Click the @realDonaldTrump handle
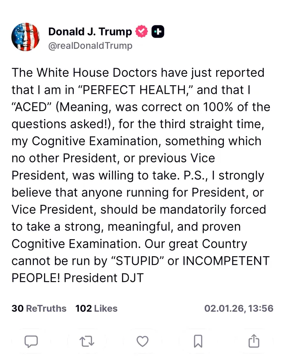This screenshot has height=364, width=285. 90,46
